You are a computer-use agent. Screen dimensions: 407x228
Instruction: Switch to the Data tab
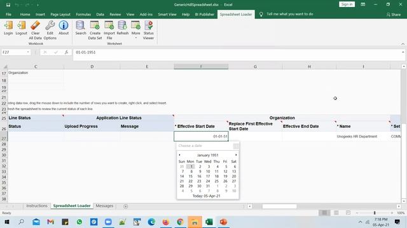click(x=100, y=14)
